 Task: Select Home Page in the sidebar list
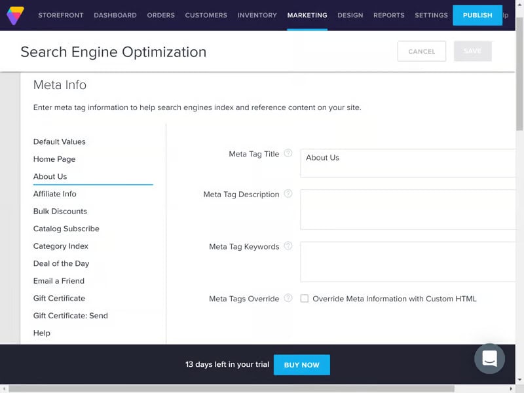tap(54, 159)
